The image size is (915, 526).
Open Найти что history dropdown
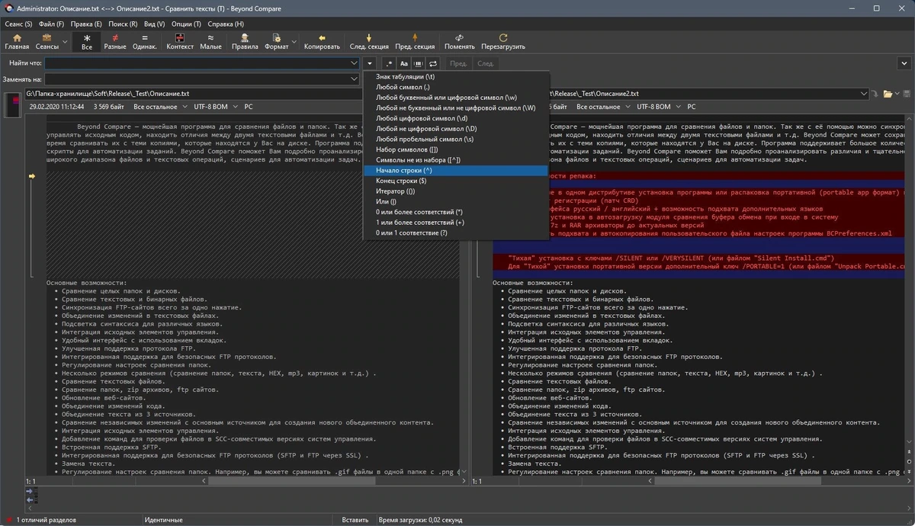(x=354, y=64)
